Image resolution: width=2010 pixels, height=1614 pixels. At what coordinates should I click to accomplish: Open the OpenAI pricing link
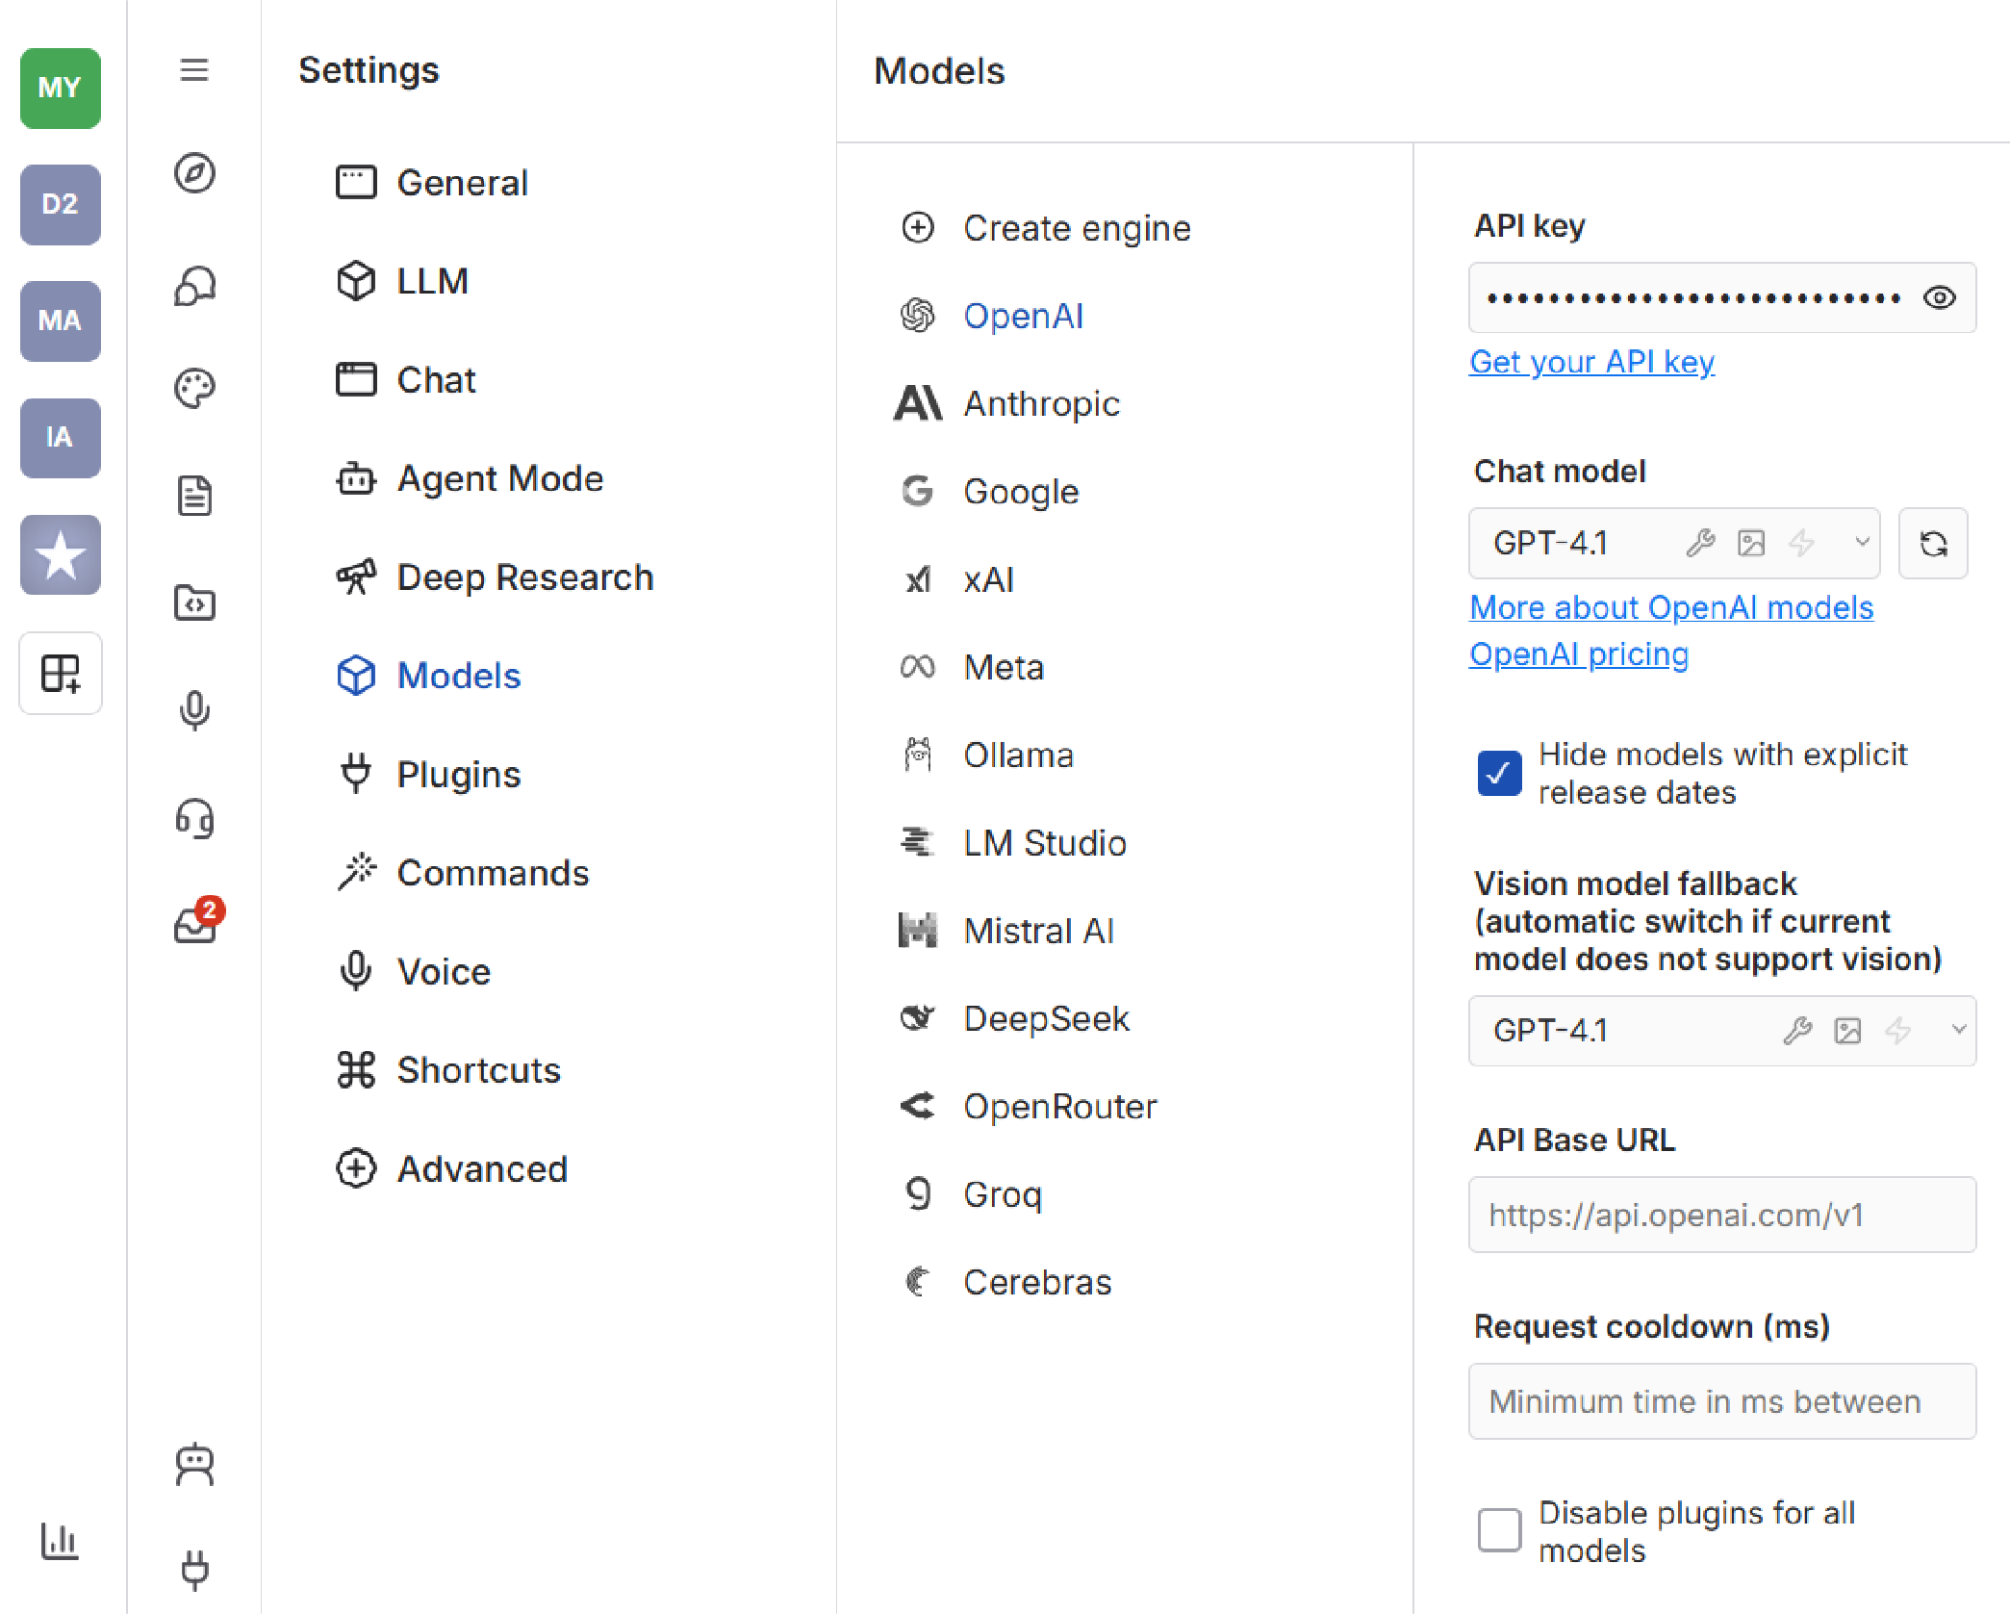[1578, 654]
